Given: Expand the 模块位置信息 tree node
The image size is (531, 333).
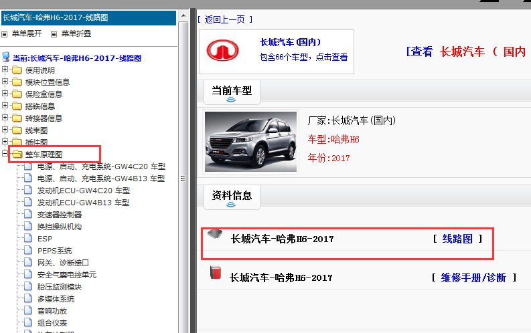Looking at the screenshot, I should point(5,82).
